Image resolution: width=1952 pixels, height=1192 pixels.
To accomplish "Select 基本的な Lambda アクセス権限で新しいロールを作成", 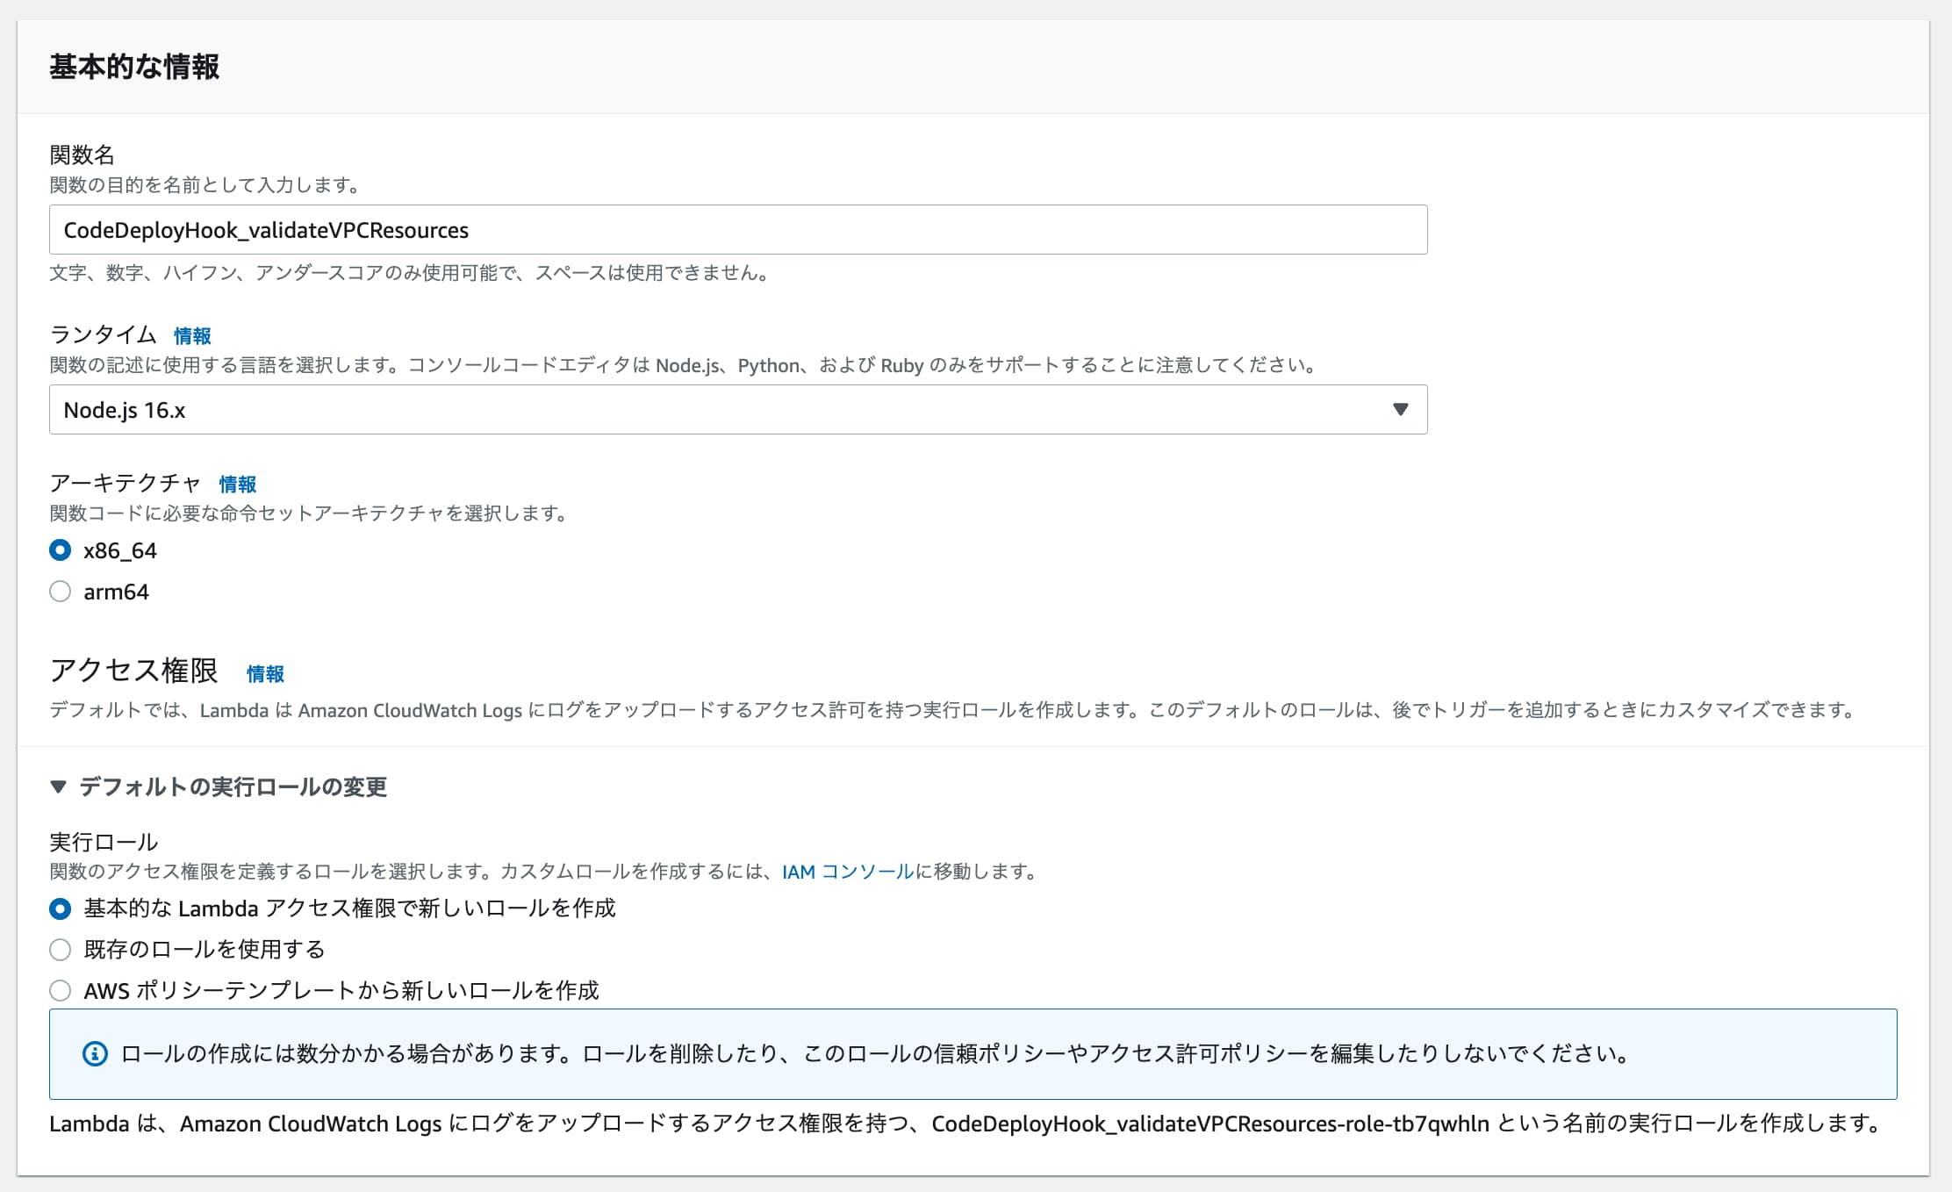I will (x=60, y=909).
